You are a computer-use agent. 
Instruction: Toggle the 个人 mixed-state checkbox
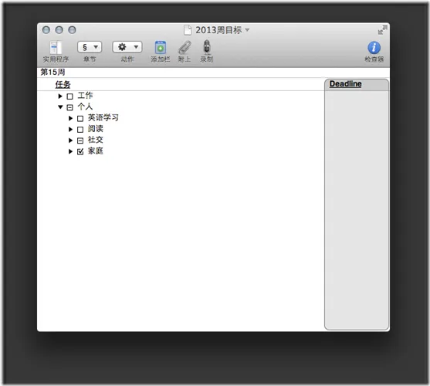point(70,107)
